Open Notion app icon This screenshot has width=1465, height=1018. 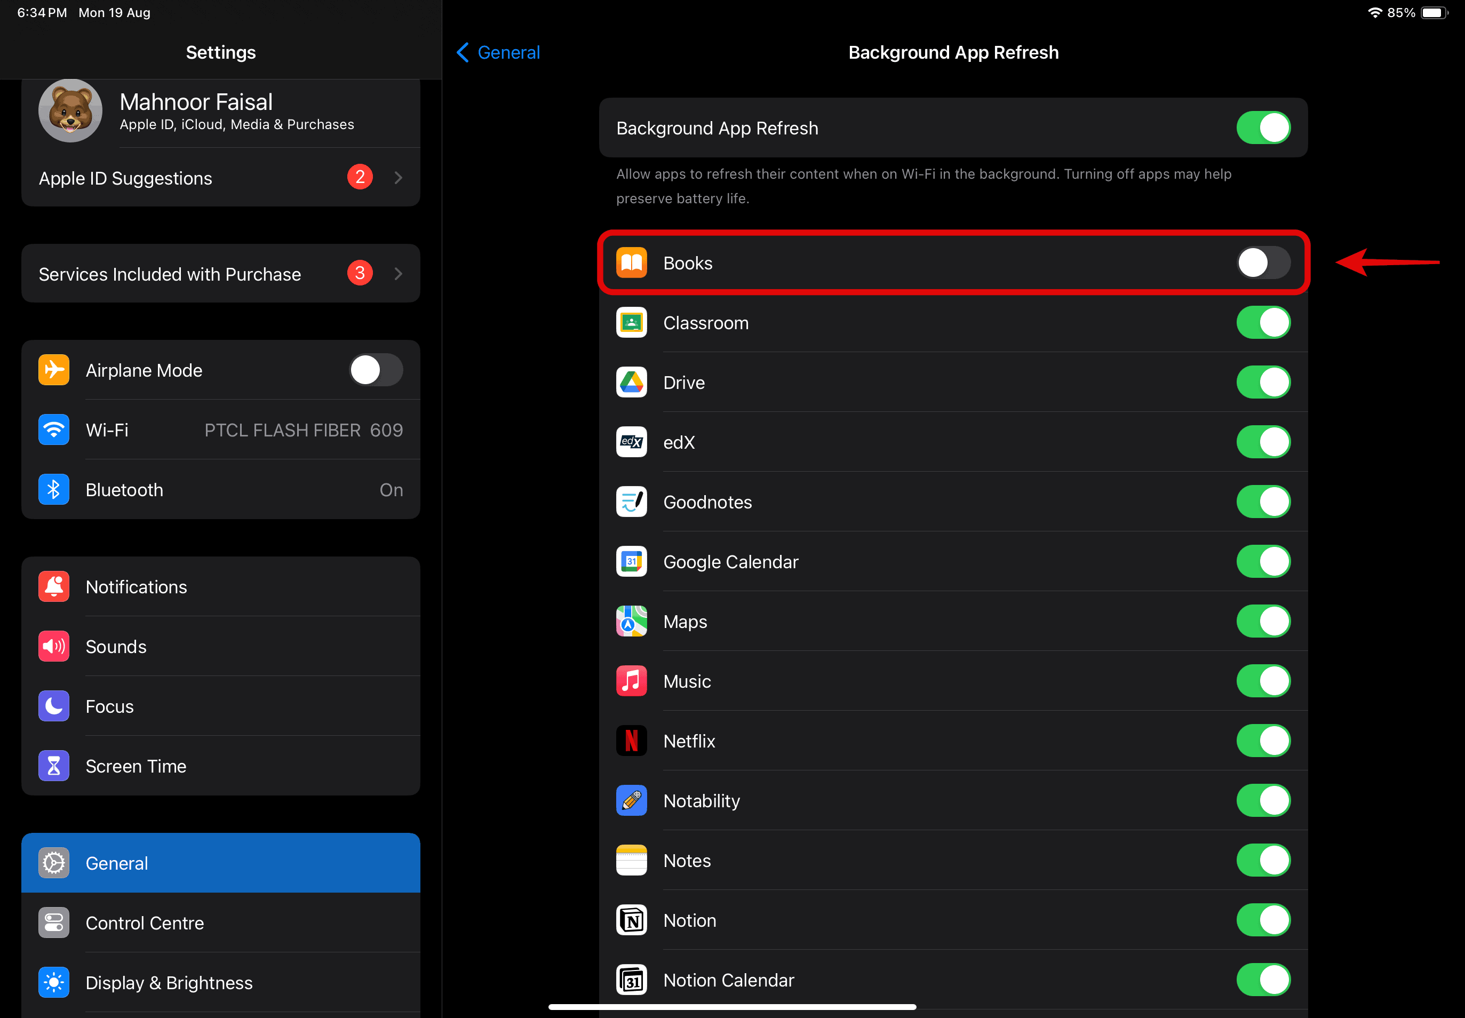pos(632,919)
